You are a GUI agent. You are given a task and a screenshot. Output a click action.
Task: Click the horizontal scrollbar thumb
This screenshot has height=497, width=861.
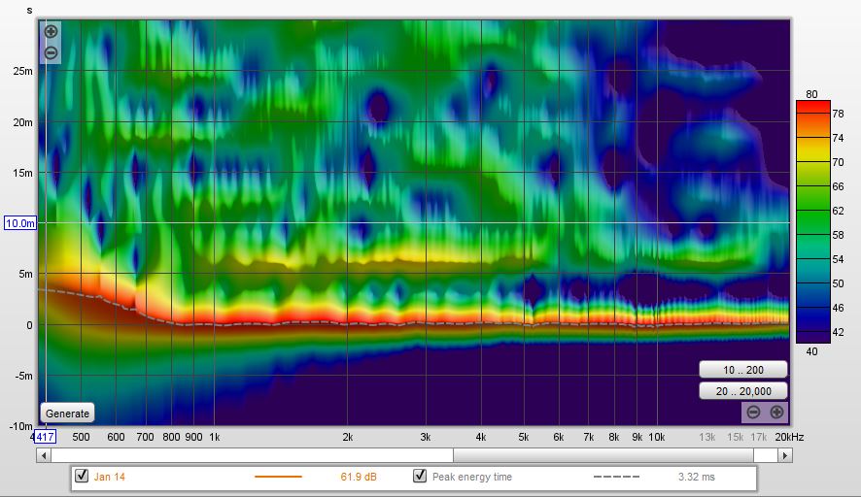pyautogui.click(x=603, y=455)
